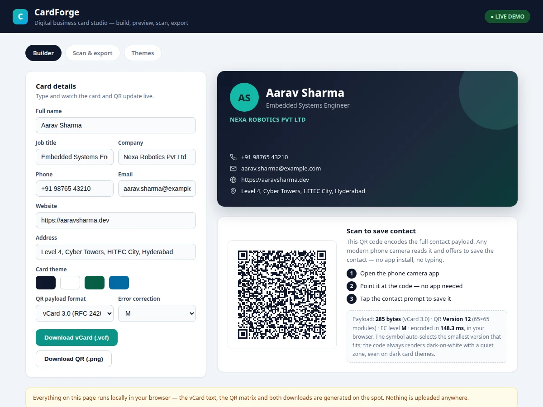Select the blue card theme swatch
The image size is (543, 407).
119,283
